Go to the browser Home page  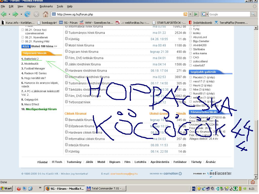(45, 14)
